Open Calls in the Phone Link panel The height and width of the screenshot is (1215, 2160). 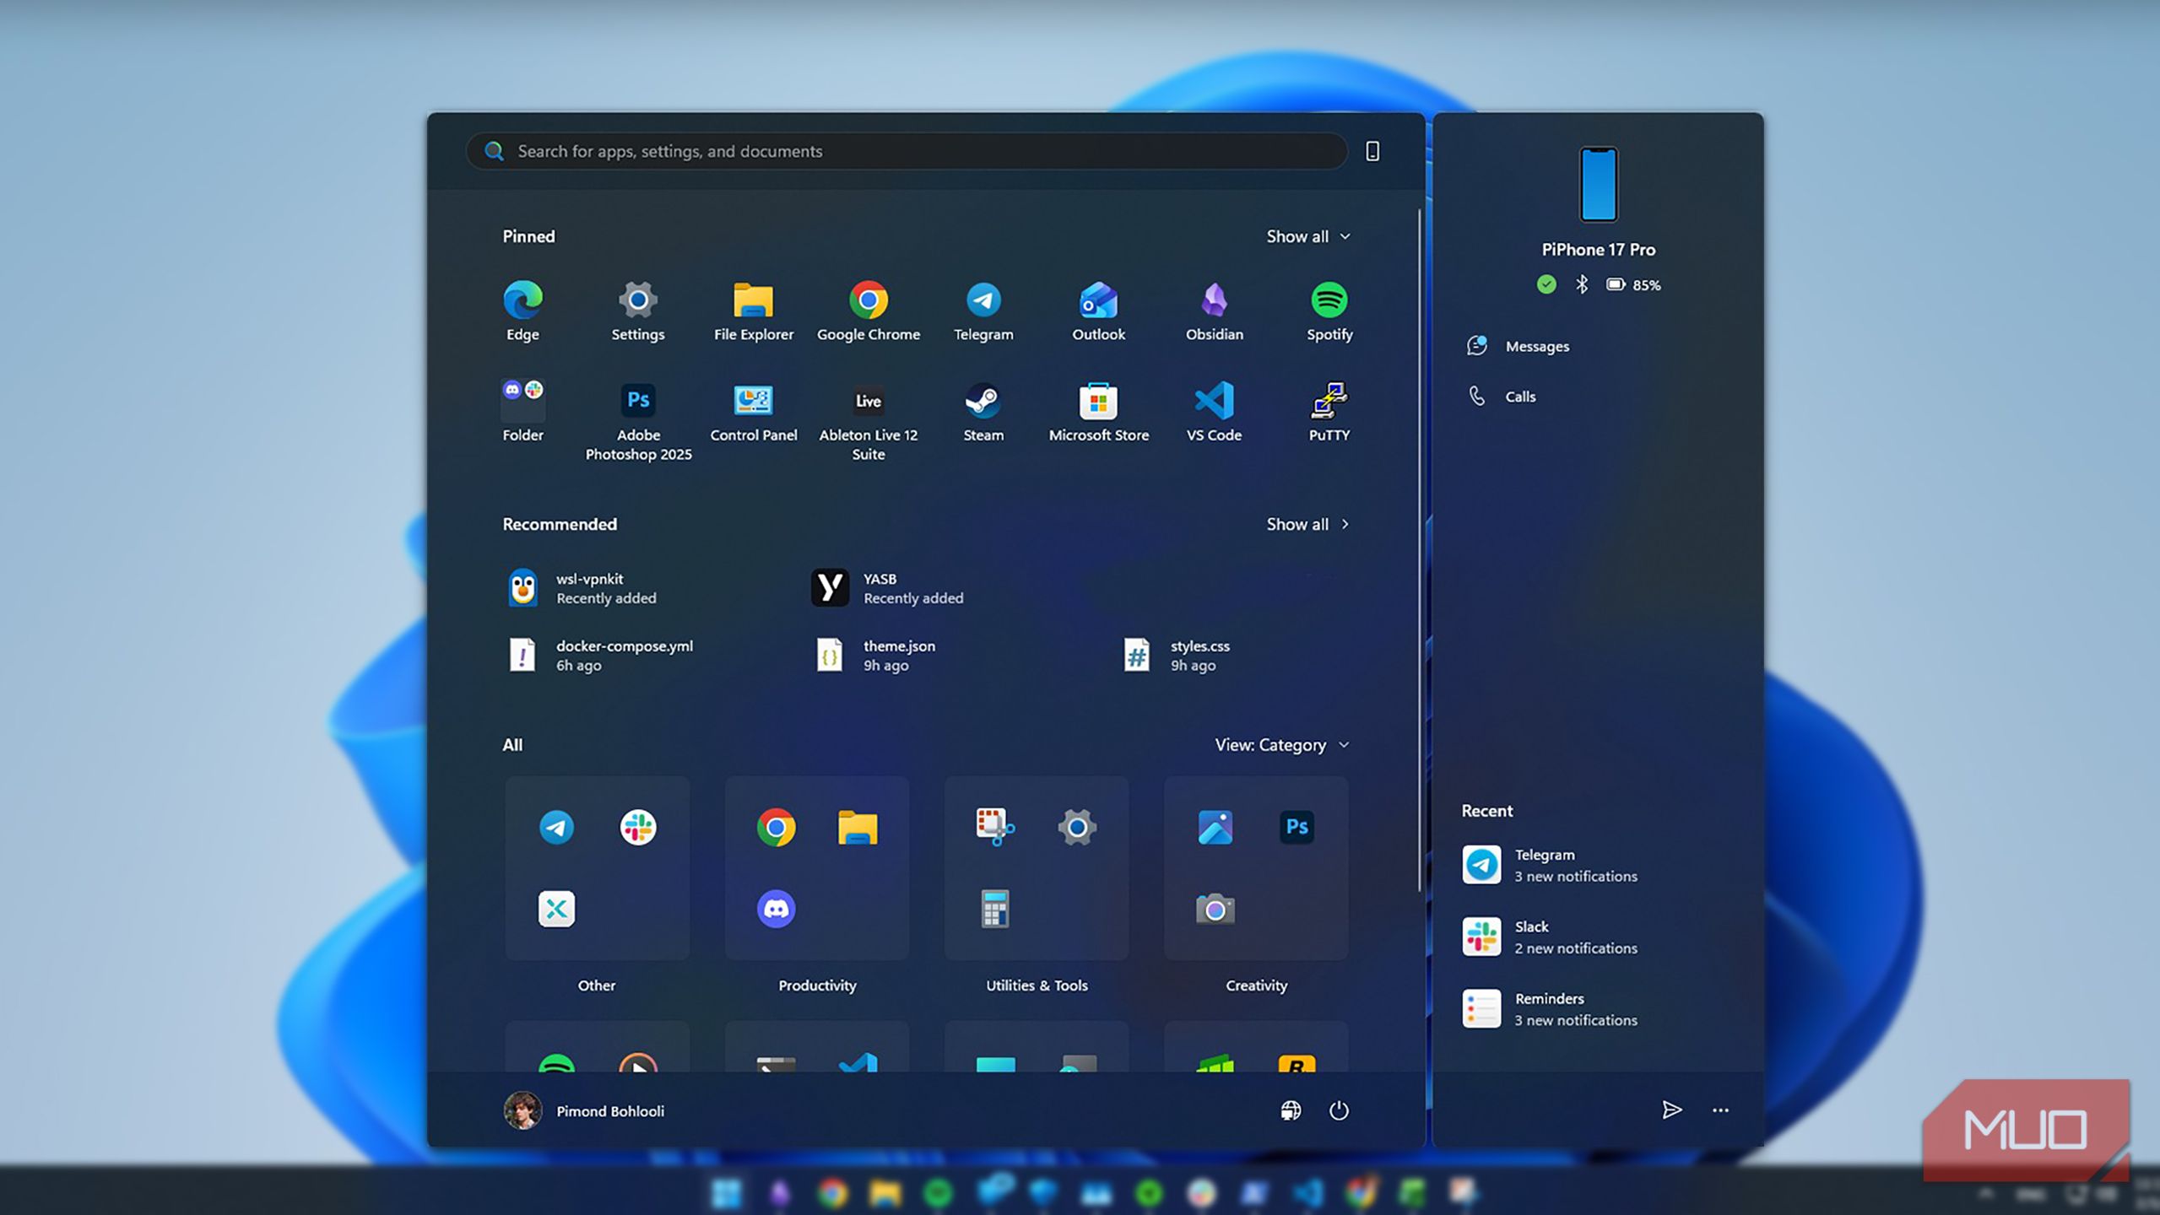(x=1518, y=397)
